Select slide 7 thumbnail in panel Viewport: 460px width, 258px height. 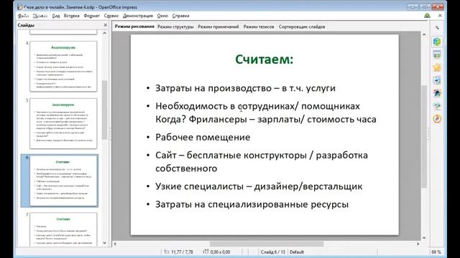63,229
